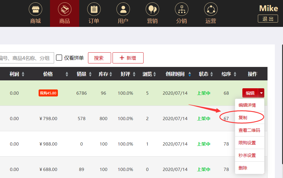Viewport: 283px width, 178px height.
Task: Sort table by 价格 column arrows
Action: click(67, 74)
